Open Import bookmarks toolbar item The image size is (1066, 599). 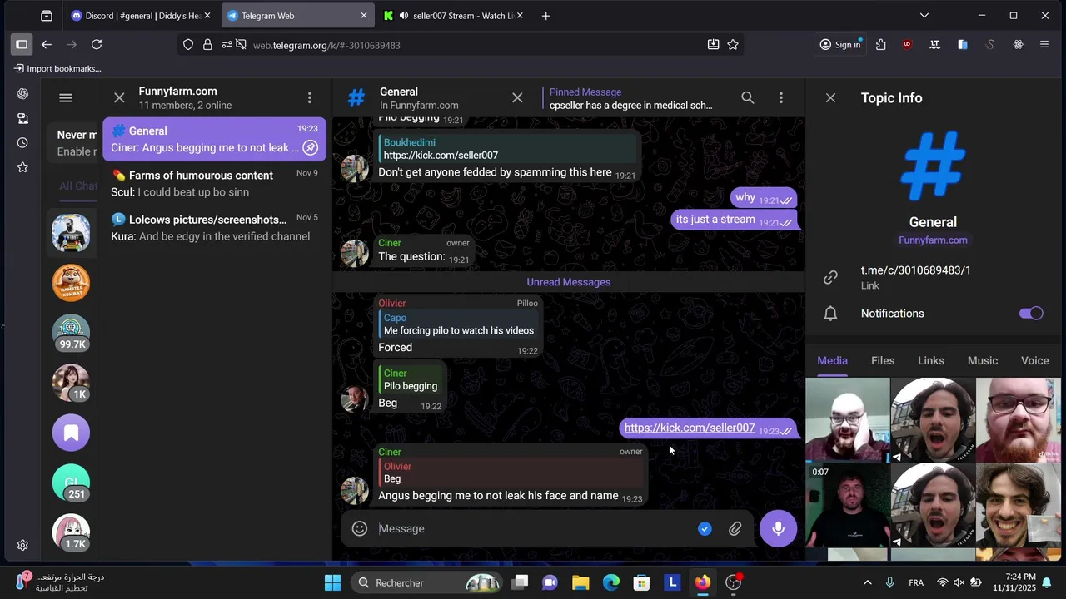point(58,68)
